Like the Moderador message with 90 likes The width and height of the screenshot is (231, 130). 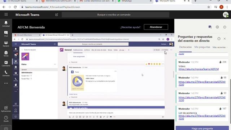click(x=221, y=93)
